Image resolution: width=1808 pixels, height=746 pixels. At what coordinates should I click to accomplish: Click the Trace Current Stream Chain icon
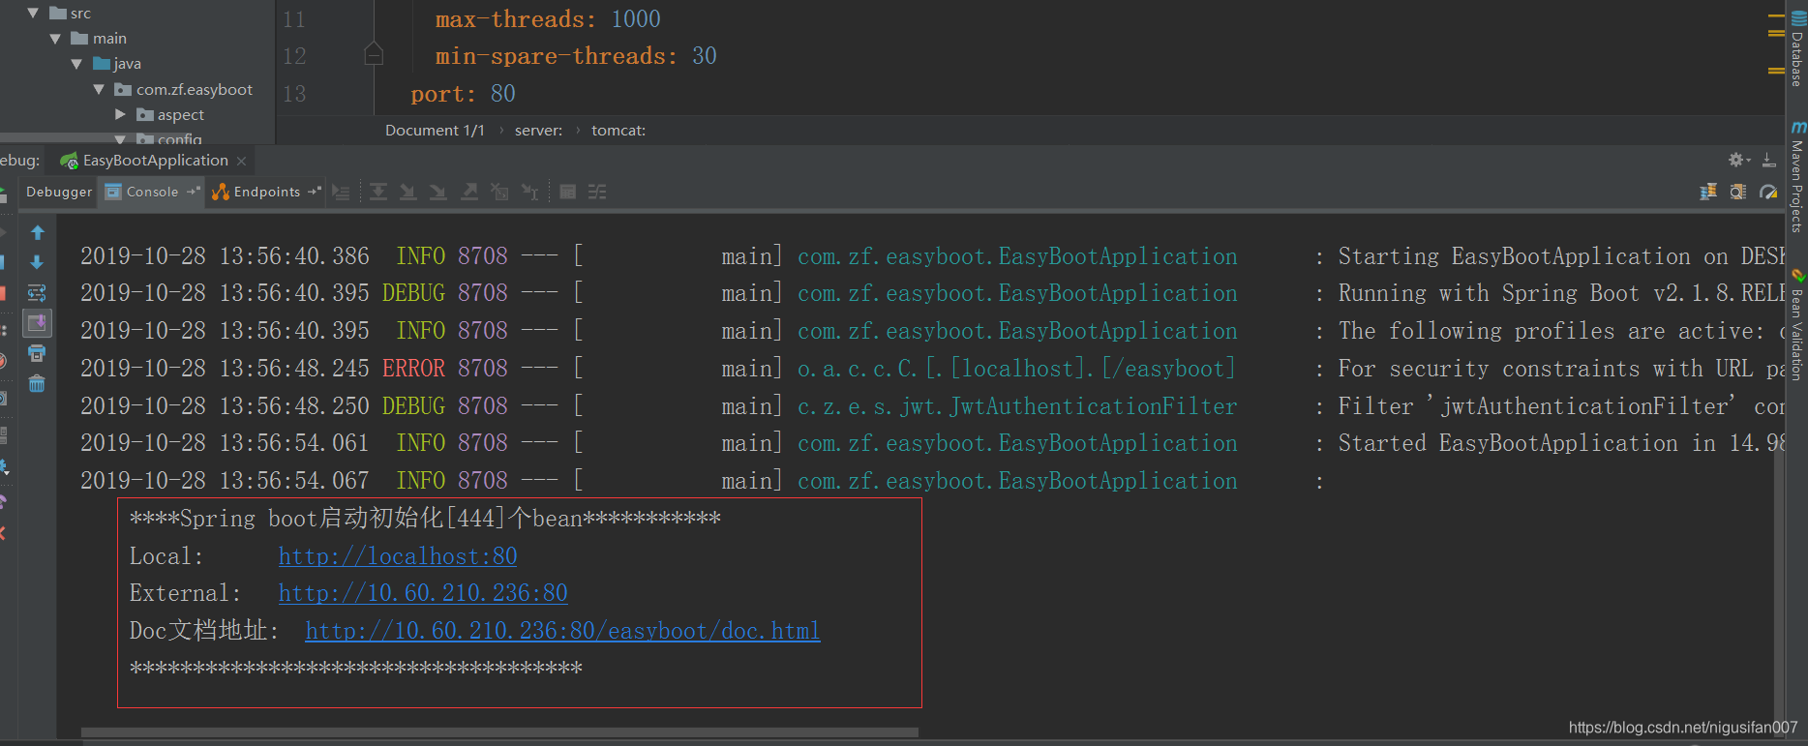point(597,192)
